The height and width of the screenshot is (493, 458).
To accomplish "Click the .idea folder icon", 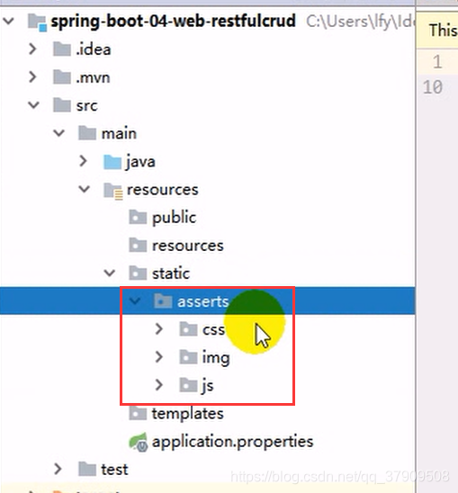I will tap(62, 49).
